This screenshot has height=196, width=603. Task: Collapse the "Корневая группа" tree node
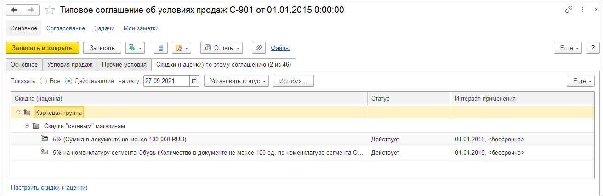tap(18, 112)
